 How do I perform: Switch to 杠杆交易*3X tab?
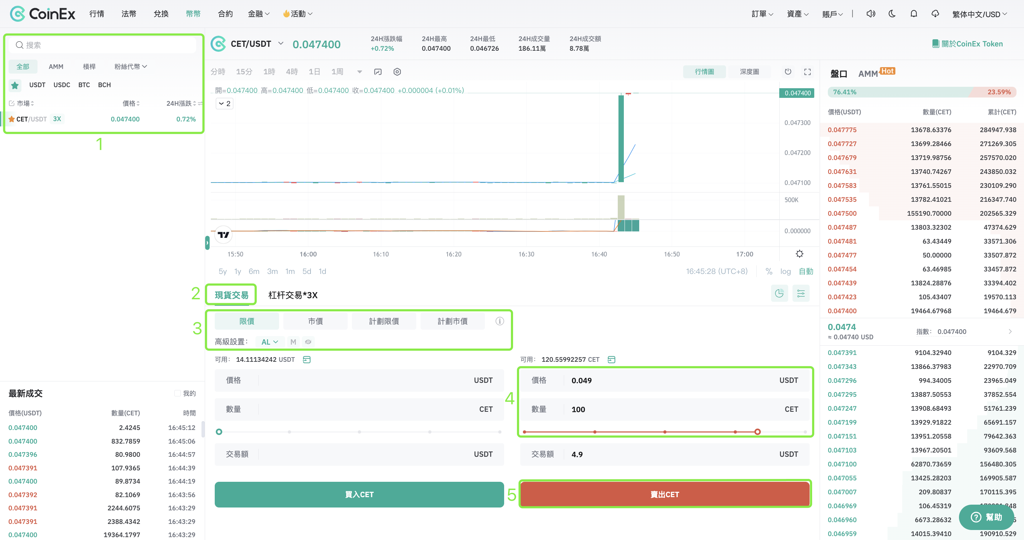(293, 295)
